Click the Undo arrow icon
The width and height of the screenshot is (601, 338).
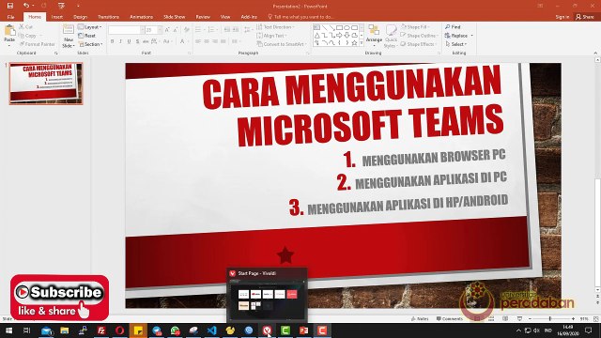tap(26, 6)
